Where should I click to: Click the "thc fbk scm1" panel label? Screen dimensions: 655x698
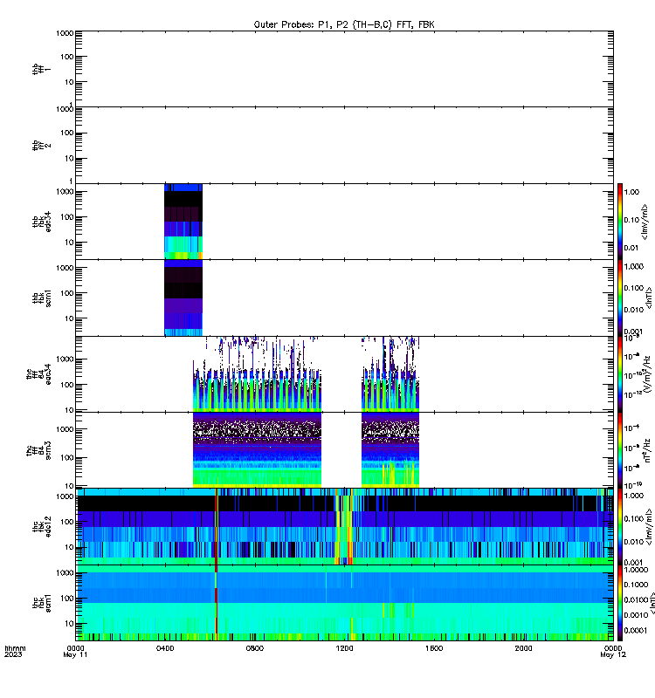tap(41, 603)
